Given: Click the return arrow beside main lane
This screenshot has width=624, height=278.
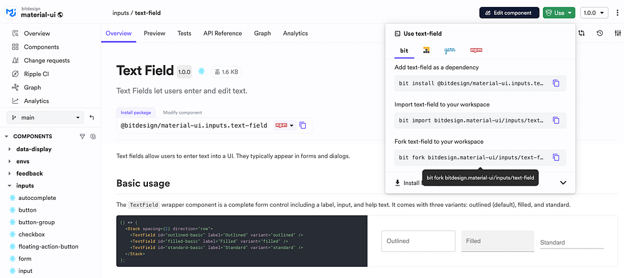Looking at the screenshot, I should (92, 117).
